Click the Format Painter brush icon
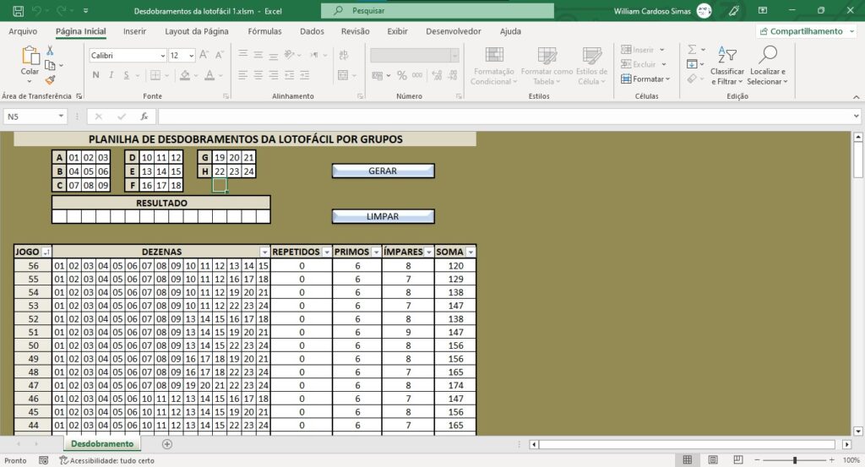 pos(50,80)
